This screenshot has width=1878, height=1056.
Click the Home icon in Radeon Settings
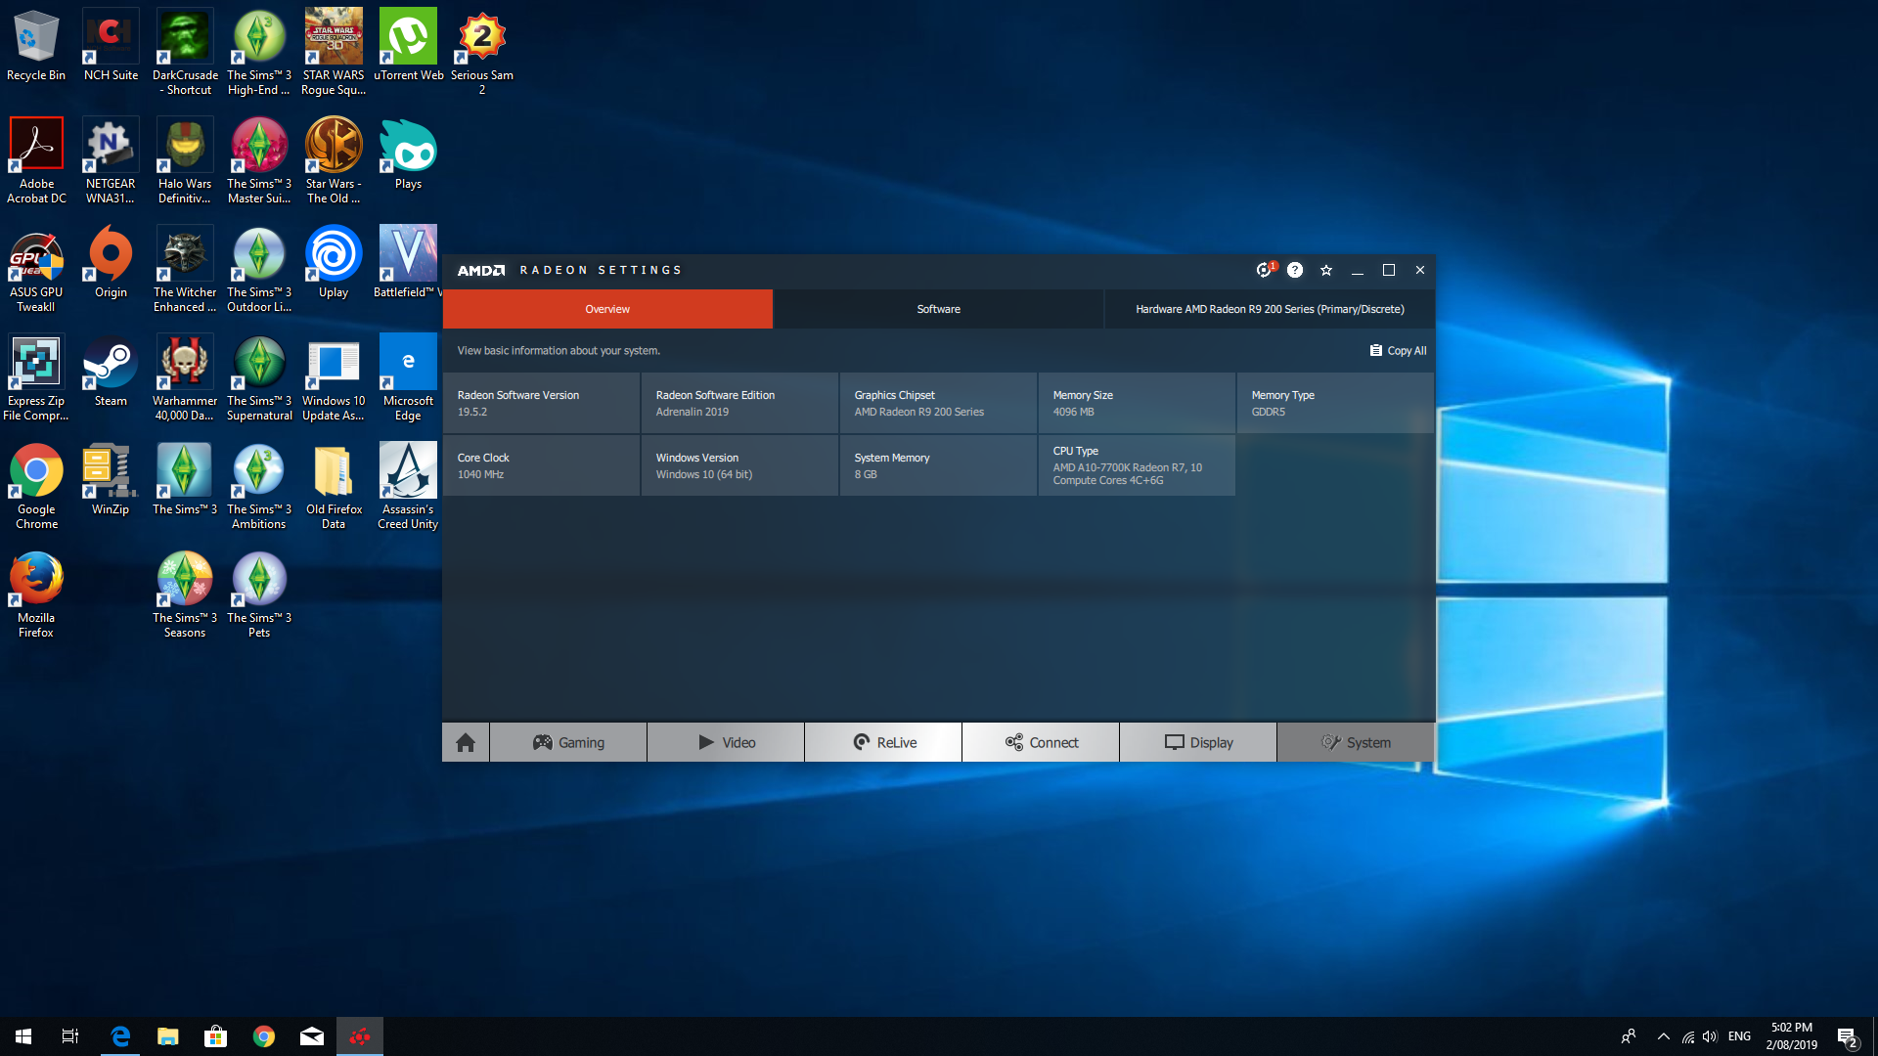tap(466, 743)
